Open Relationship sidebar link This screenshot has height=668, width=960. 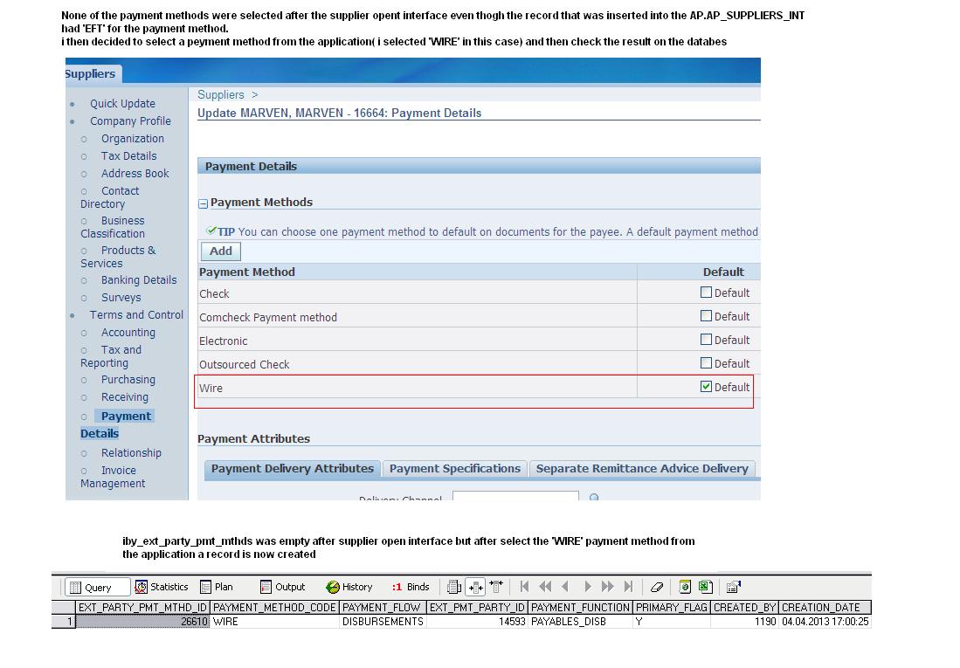131,453
